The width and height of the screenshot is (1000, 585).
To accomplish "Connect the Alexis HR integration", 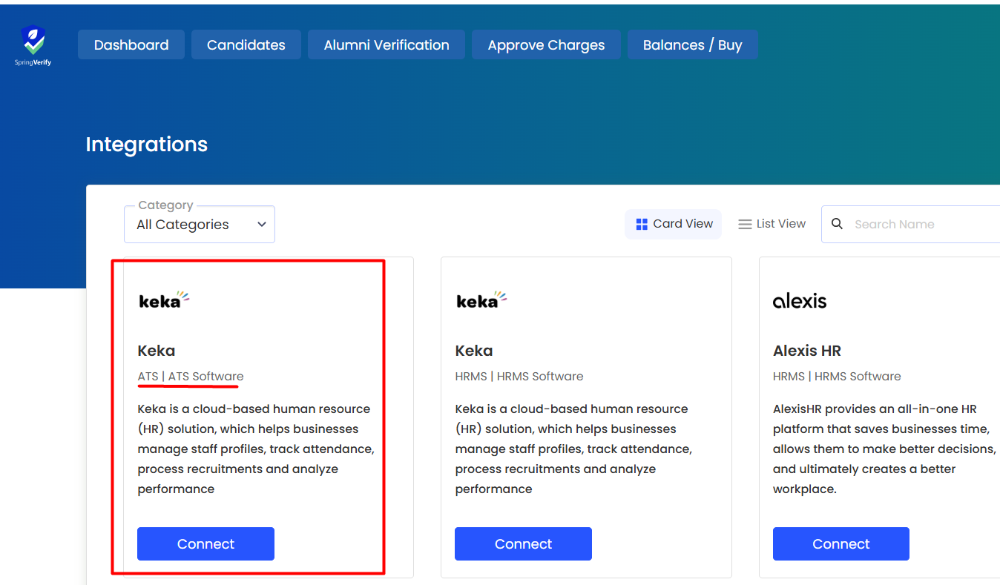I will pos(841,543).
